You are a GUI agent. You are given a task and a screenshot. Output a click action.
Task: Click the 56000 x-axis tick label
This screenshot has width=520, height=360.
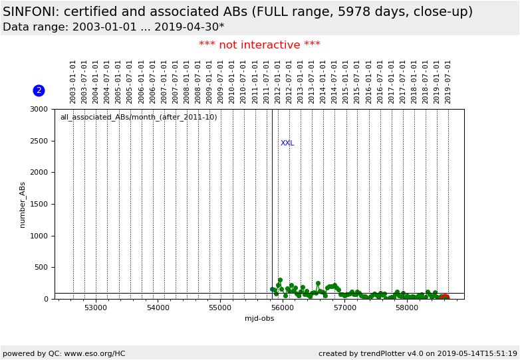click(283, 309)
